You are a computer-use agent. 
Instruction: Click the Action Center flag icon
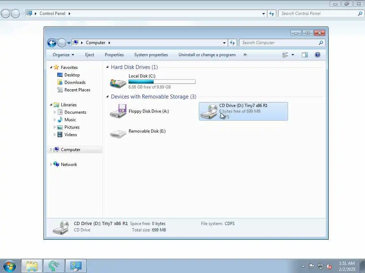[312, 266]
